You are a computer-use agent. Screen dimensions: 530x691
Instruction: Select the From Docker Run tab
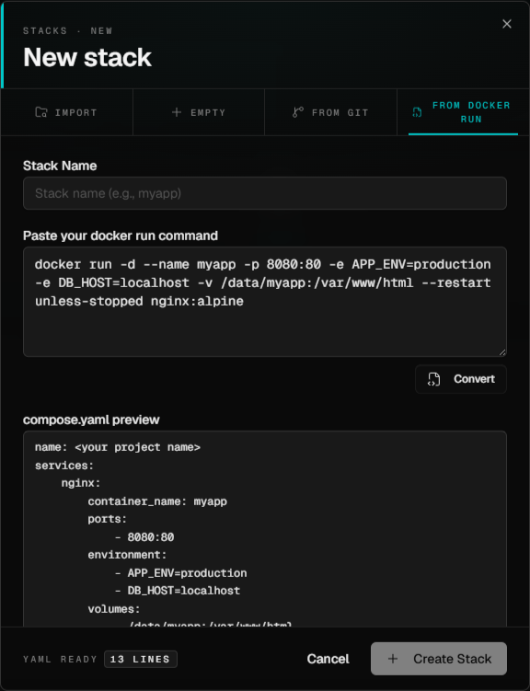[x=463, y=112]
